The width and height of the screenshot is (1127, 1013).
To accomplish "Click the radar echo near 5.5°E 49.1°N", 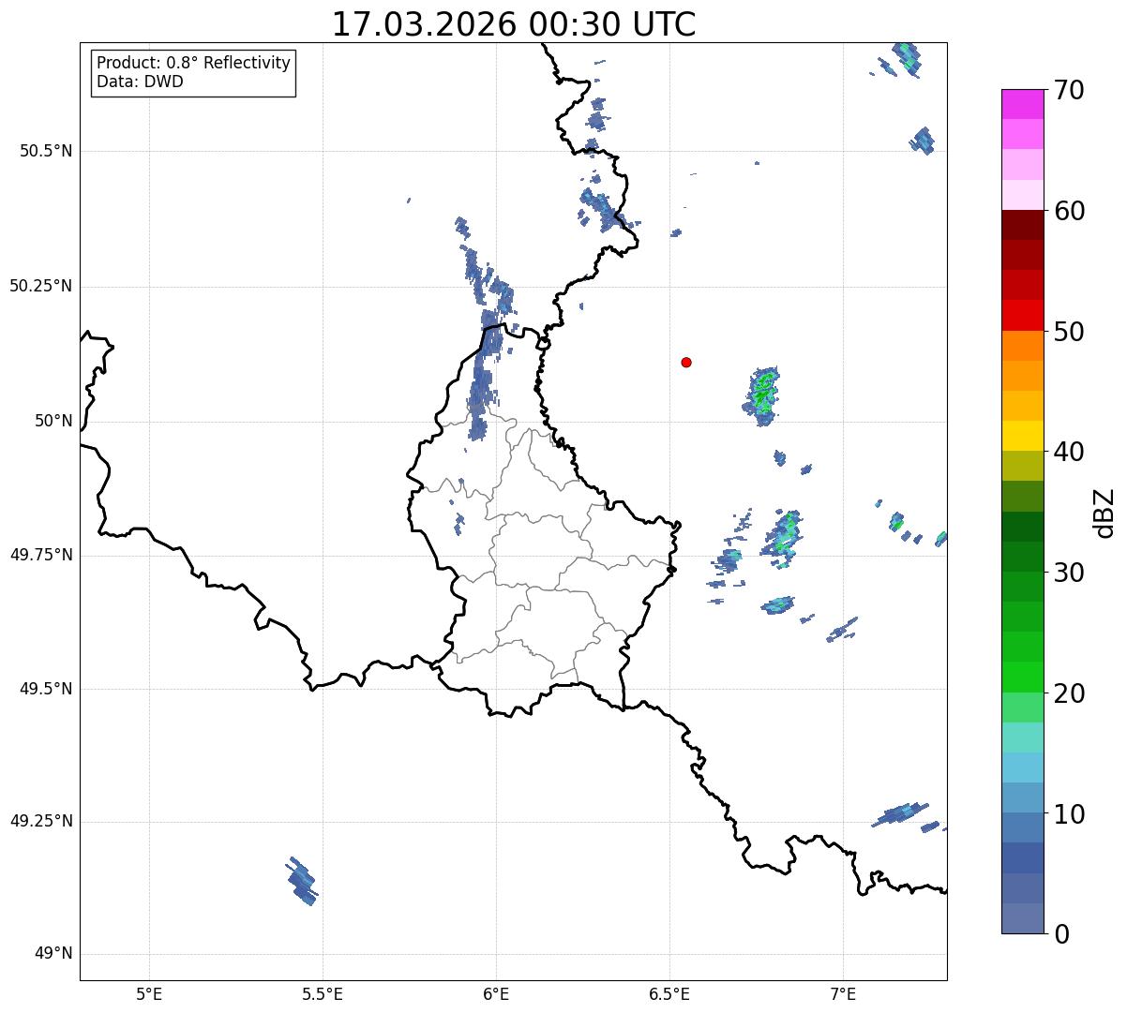I will click(301, 882).
